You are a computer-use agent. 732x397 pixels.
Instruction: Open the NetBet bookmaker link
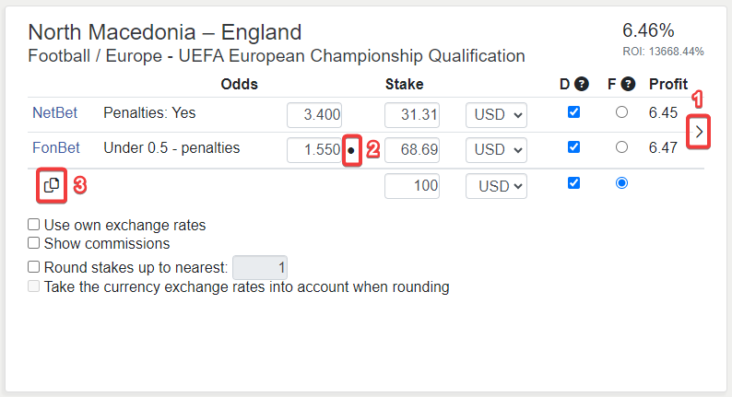click(x=54, y=113)
